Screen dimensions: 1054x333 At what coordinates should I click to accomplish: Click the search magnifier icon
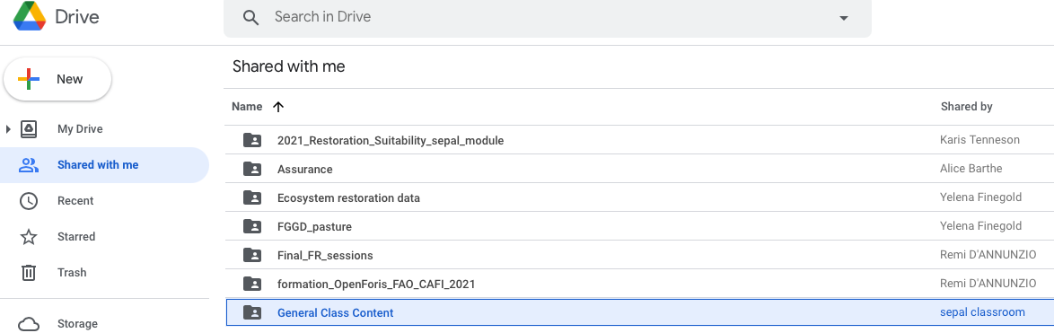click(250, 17)
